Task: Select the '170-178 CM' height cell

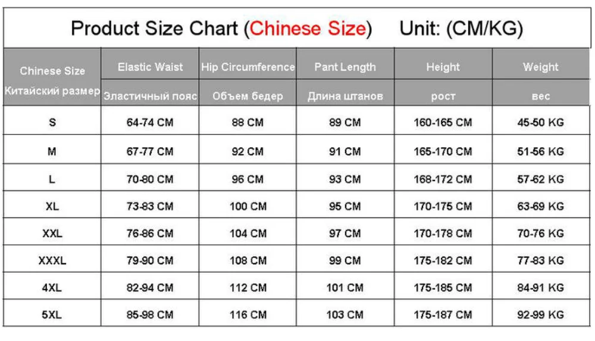Action: click(x=443, y=233)
